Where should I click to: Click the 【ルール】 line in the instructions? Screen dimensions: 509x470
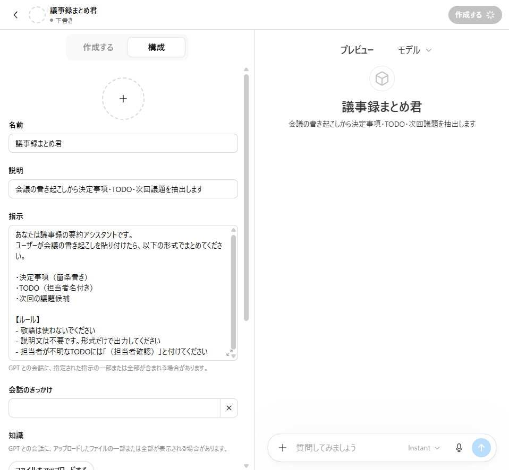28,319
